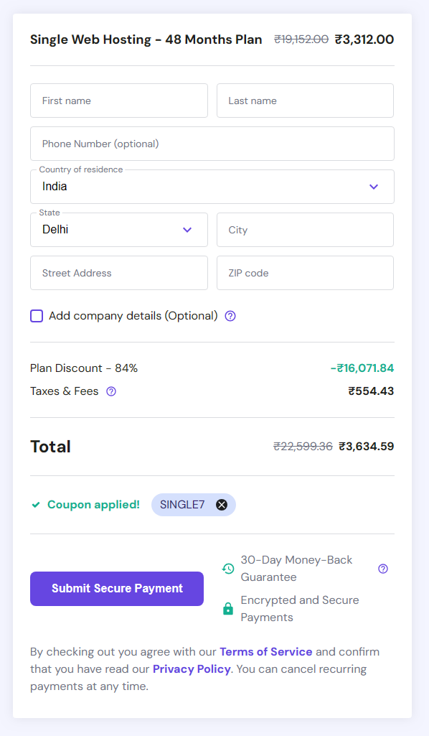
Task: Click the green checkmark beside Coupon applied
Action: [x=35, y=504]
